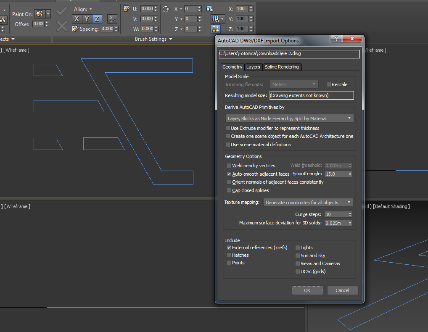Click the randomize icon right of XYZ buttons
This screenshot has height=332, width=428.
[112, 18]
